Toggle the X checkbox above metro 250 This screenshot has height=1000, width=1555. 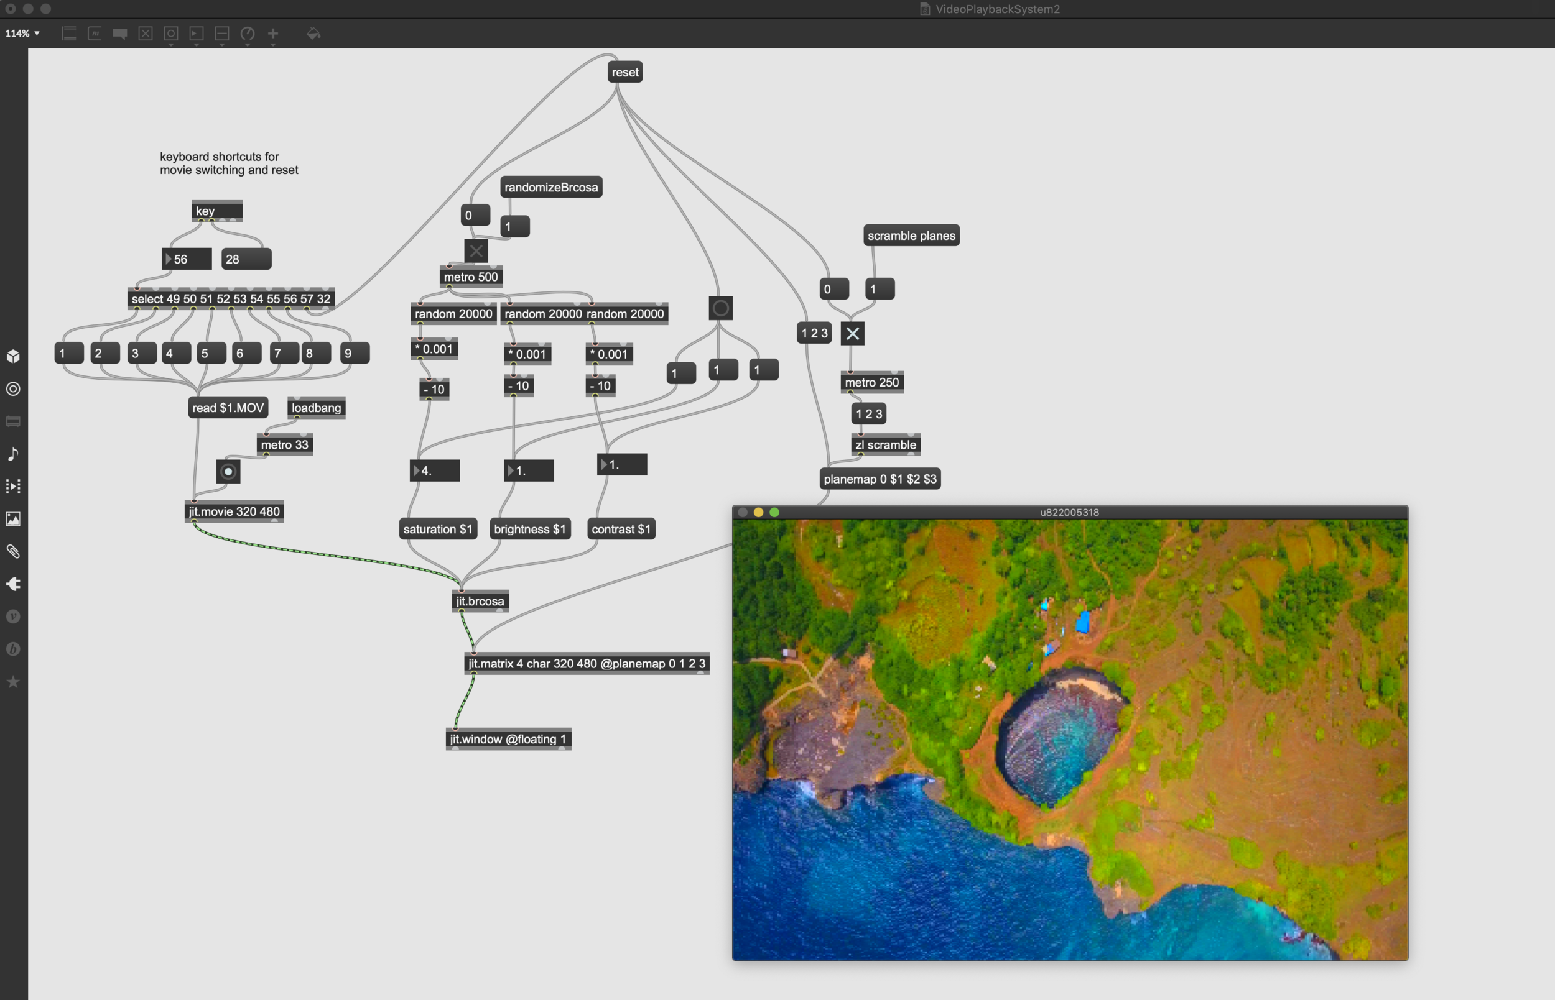coord(853,333)
